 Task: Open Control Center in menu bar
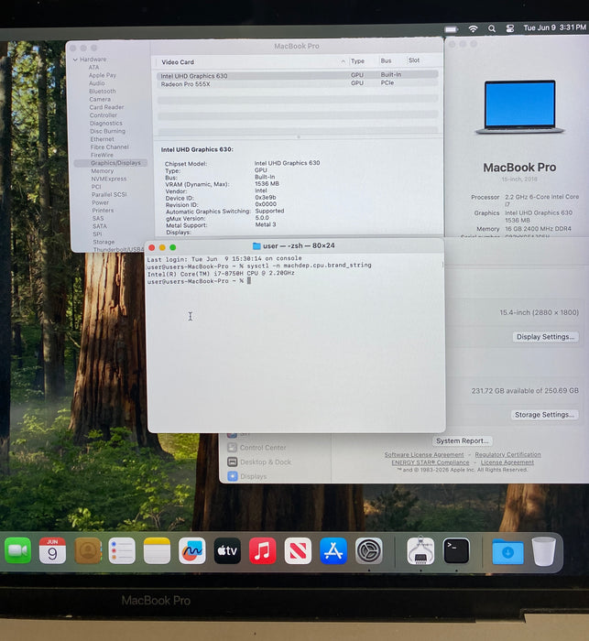[x=509, y=28]
